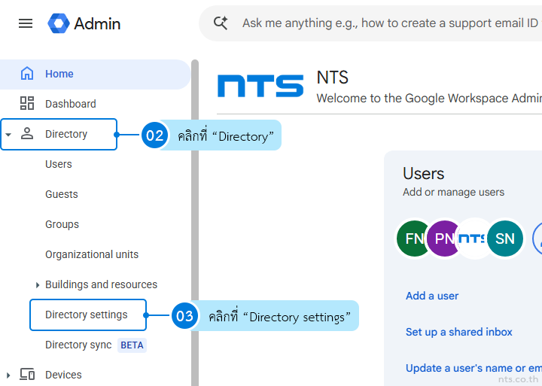The height and width of the screenshot is (386, 542).
Task: Click the SN user avatar
Action: pos(505,239)
